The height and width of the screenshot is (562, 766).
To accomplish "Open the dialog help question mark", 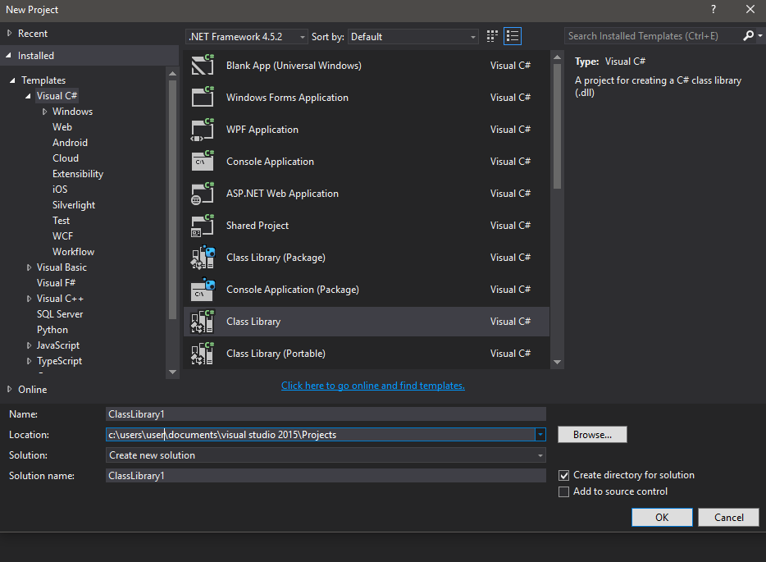I will click(x=714, y=9).
